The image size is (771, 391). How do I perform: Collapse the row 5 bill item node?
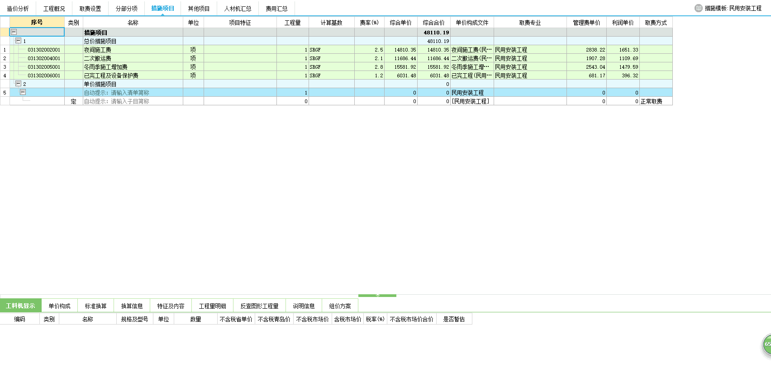click(23, 92)
